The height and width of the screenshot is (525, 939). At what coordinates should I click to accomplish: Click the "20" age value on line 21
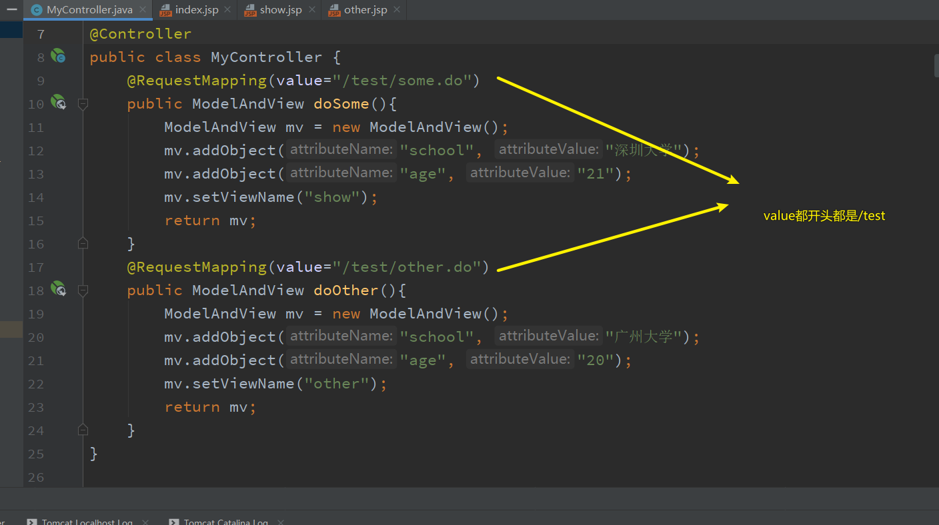[x=595, y=360]
